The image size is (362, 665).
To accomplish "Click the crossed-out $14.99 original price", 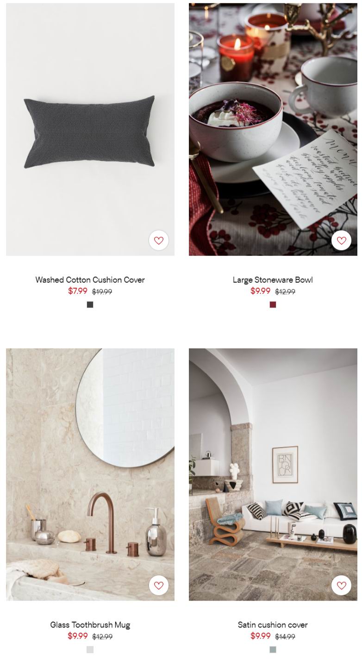I will pyautogui.click(x=285, y=637).
